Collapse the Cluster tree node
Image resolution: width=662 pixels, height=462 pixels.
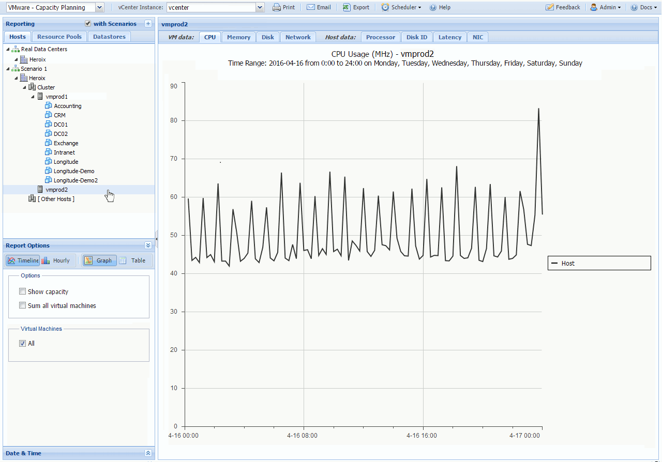click(24, 87)
